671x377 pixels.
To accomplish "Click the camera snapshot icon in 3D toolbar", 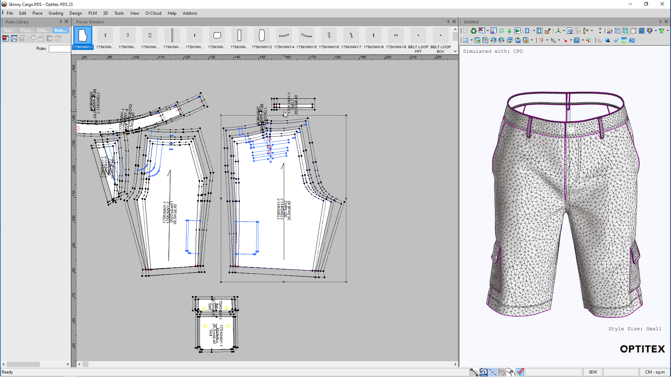I will pos(632,40).
